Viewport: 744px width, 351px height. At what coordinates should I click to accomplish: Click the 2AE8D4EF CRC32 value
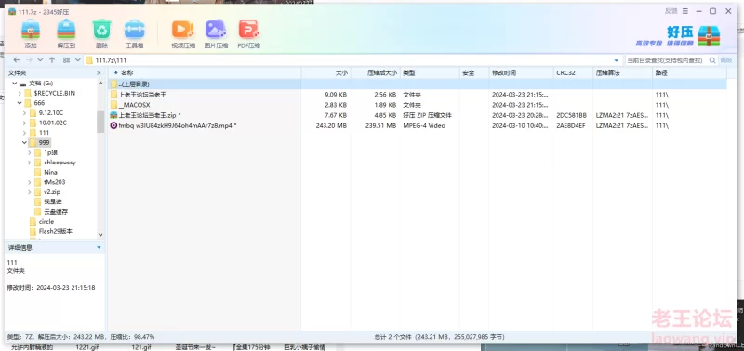(571, 125)
